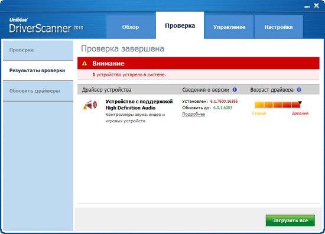Click update version 6.0.1.6083

(223, 108)
